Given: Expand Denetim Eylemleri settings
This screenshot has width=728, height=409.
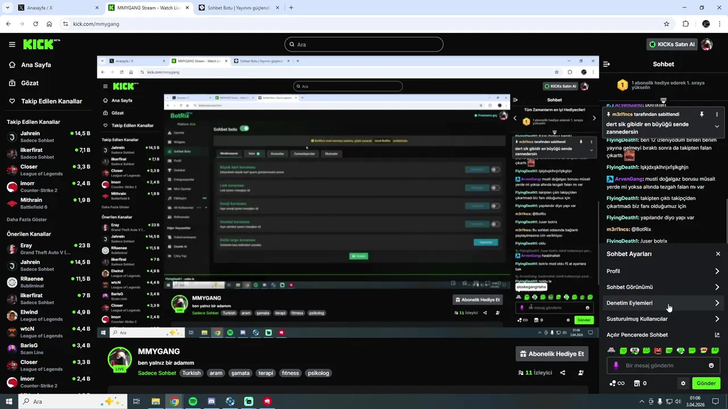Looking at the screenshot, I should pos(663,303).
